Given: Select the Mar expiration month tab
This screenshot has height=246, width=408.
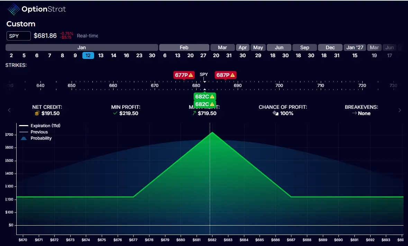Looking at the screenshot, I should [x=222, y=47].
